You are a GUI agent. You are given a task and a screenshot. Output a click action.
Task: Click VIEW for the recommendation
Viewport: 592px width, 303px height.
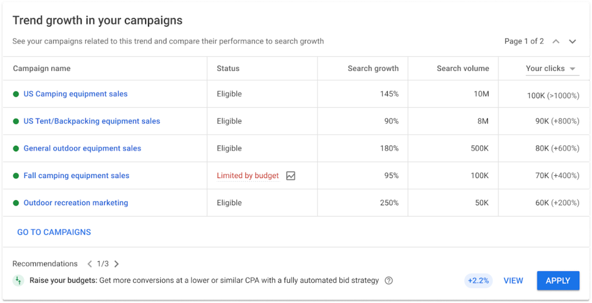pyautogui.click(x=513, y=280)
